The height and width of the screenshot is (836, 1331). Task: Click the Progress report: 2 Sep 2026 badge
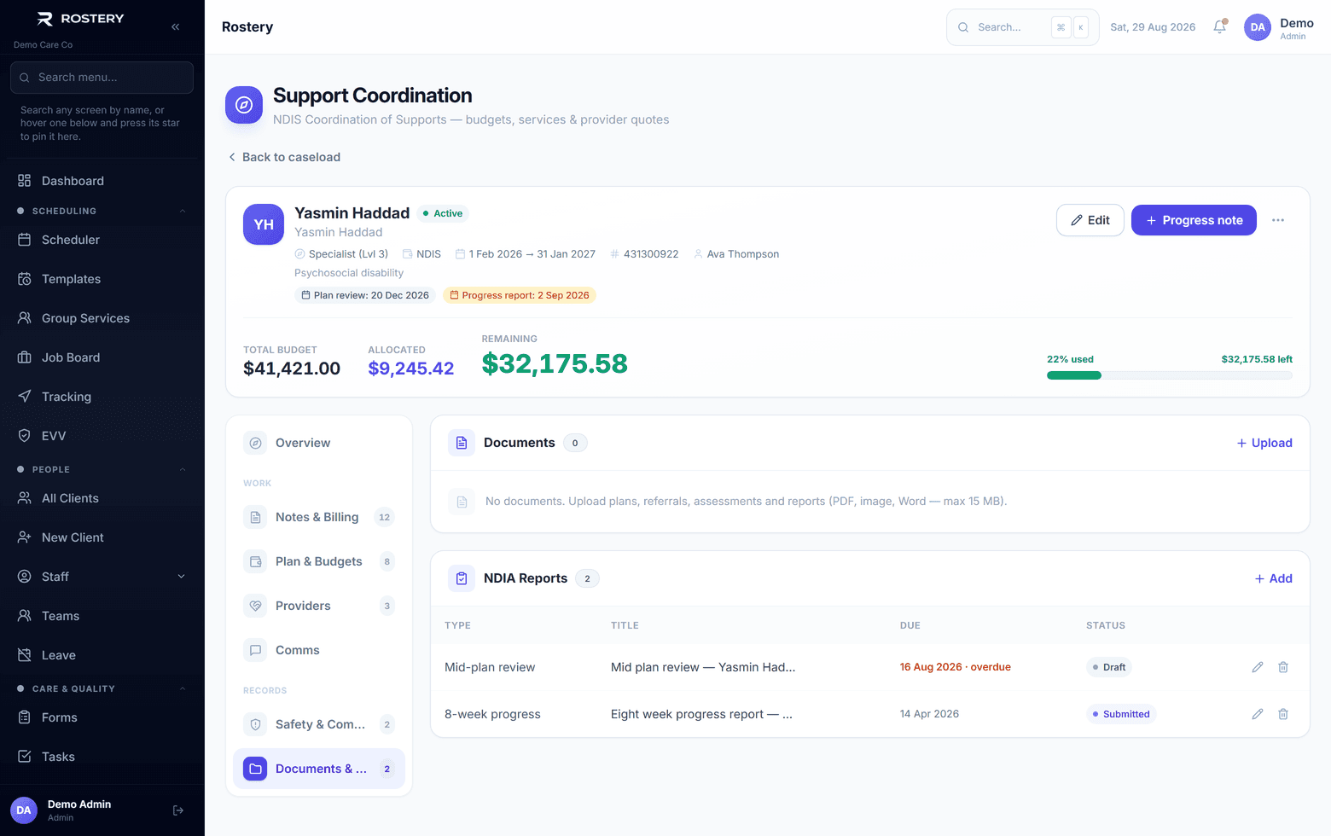[x=520, y=295]
